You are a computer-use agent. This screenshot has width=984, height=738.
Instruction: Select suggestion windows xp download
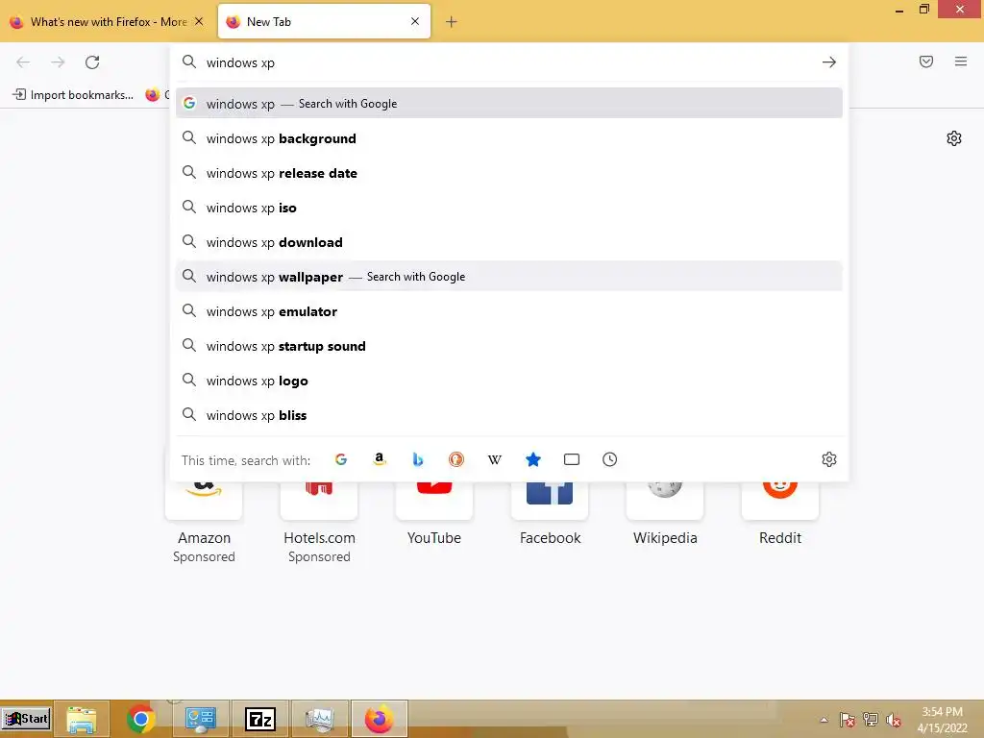509,241
